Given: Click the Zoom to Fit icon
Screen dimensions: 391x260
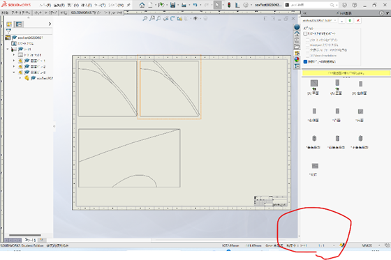Looking at the screenshot, I should (145, 18).
